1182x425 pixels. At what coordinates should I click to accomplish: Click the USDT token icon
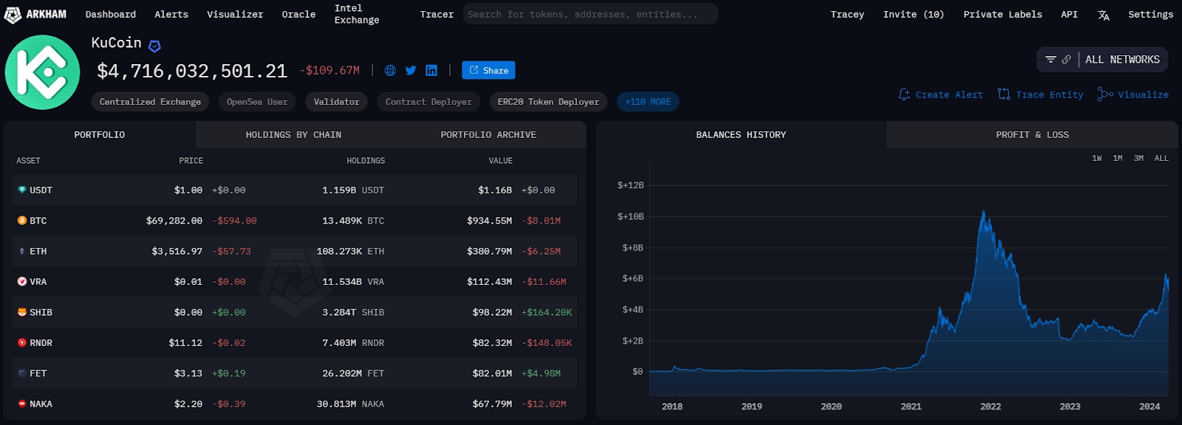(22, 190)
